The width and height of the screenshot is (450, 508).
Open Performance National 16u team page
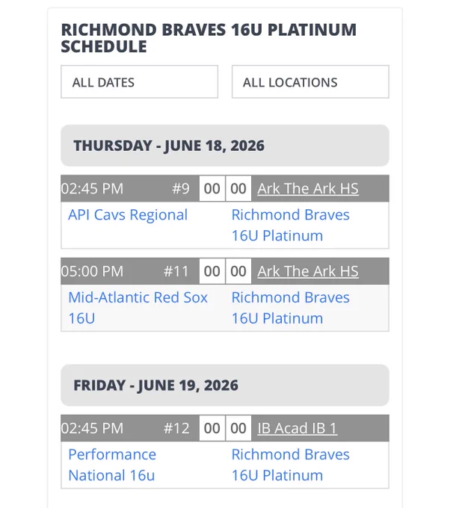(x=112, y=465)
